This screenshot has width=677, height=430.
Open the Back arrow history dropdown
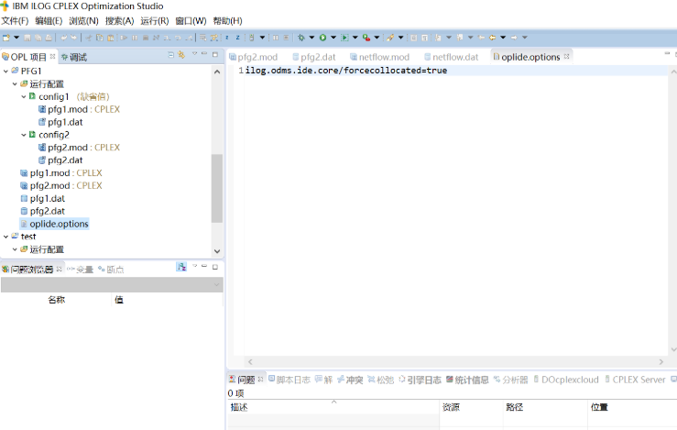503,38
